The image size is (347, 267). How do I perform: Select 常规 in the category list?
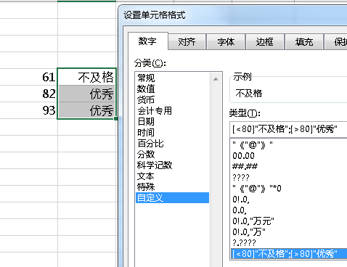coord(172,78)
